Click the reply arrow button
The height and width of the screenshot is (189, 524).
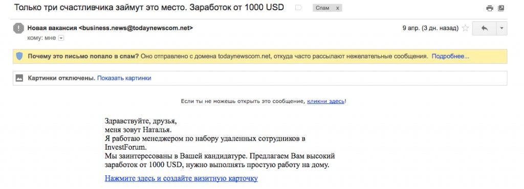tap(484, 29)
